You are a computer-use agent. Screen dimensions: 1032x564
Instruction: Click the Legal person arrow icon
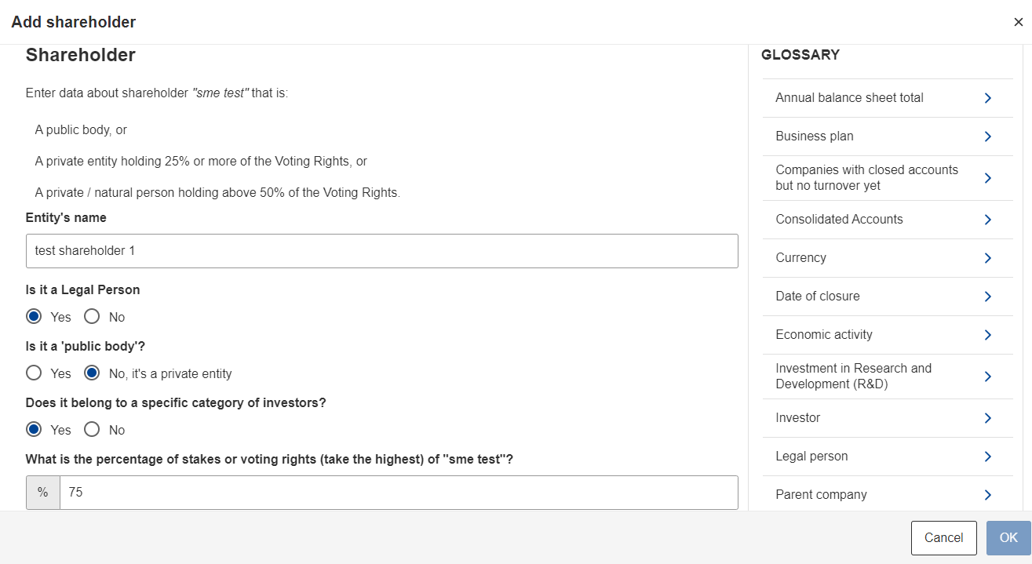click(x=987, y=457)
